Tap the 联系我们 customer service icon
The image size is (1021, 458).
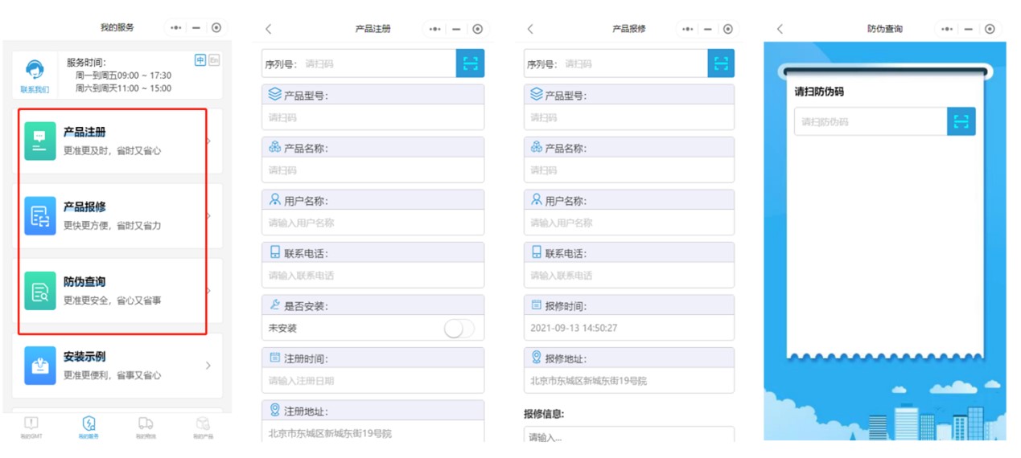(x=35, y=71)
